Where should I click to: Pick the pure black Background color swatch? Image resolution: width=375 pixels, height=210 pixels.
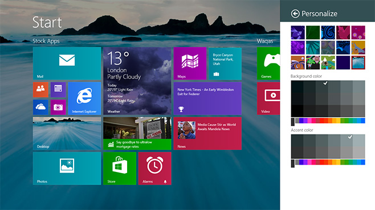pos(297,111)
